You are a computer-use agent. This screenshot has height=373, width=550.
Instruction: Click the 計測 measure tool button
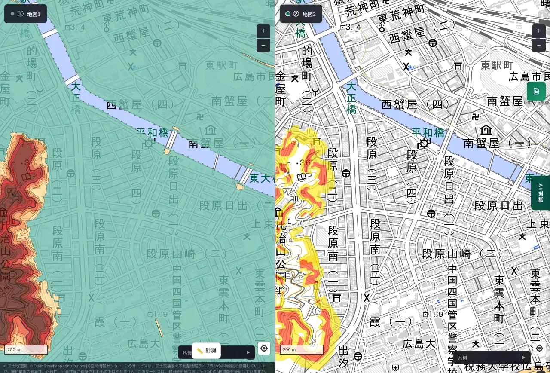pos(206,351)
